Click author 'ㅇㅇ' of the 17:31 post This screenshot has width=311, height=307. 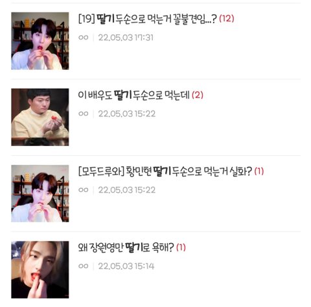[x=84, y=37]
